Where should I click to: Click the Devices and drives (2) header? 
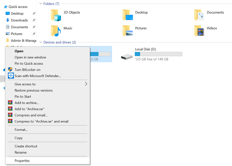(60, 42)
